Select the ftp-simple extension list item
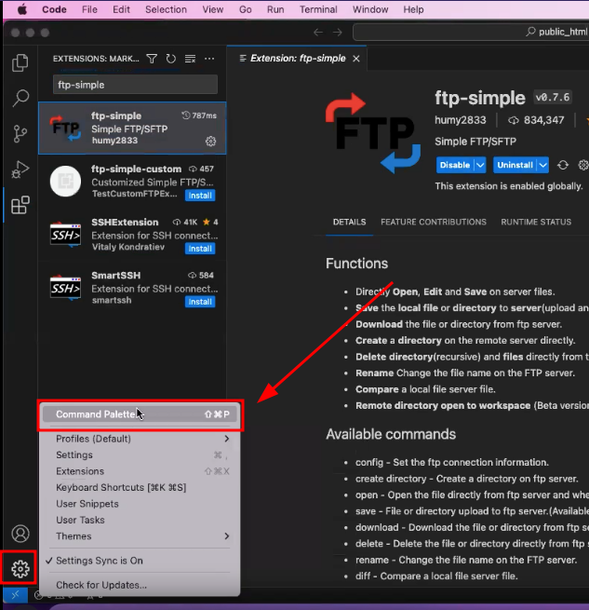The height and width of the screenshot is (610, 589). pos(132,128)
